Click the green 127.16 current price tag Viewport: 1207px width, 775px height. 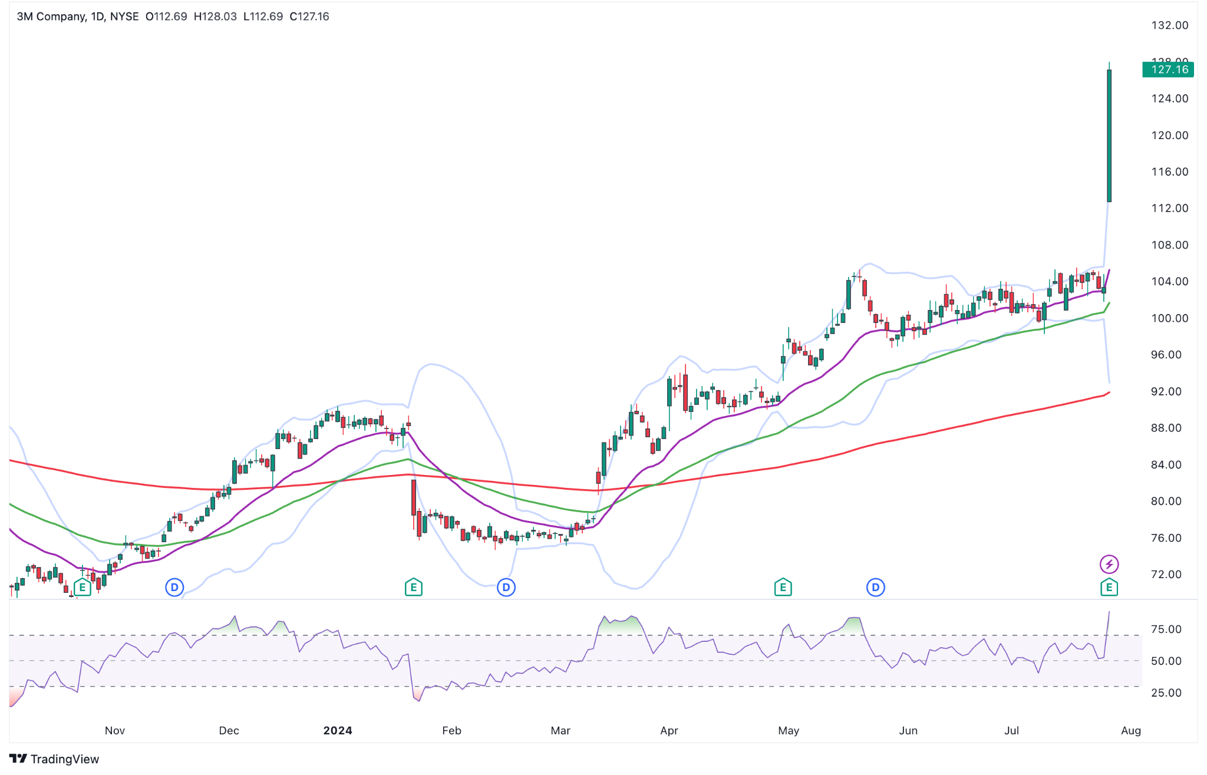(1168, 70)
